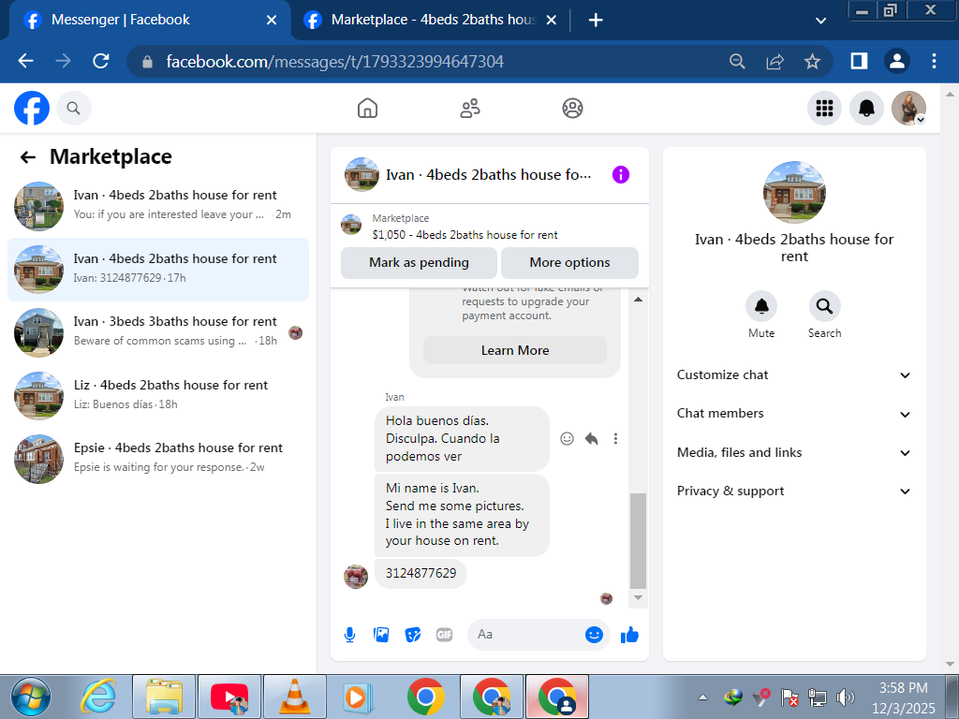Open a new Chrome tab

tap(595, 21)
